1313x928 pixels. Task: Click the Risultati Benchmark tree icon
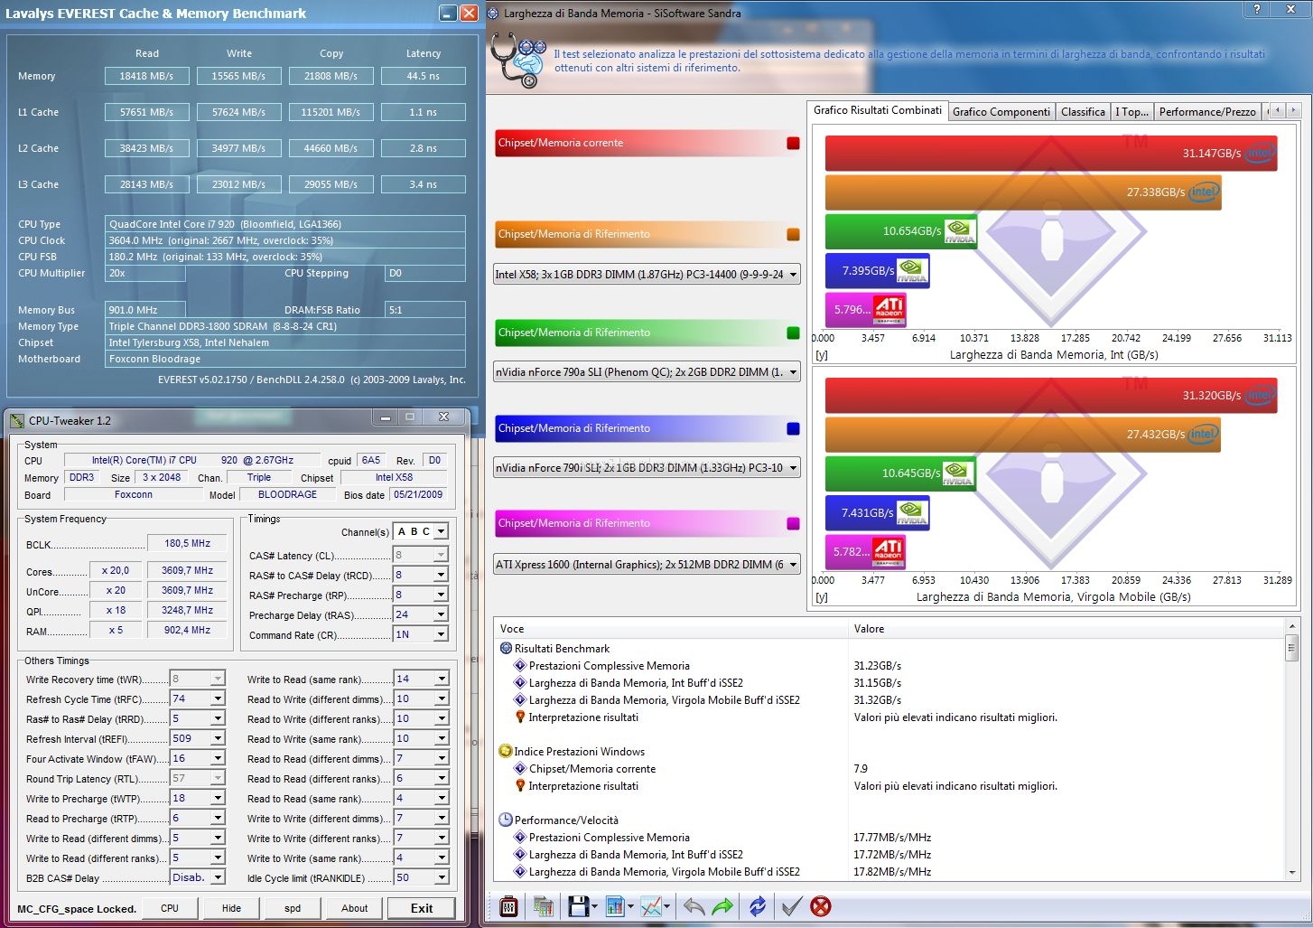click(506, 648)
